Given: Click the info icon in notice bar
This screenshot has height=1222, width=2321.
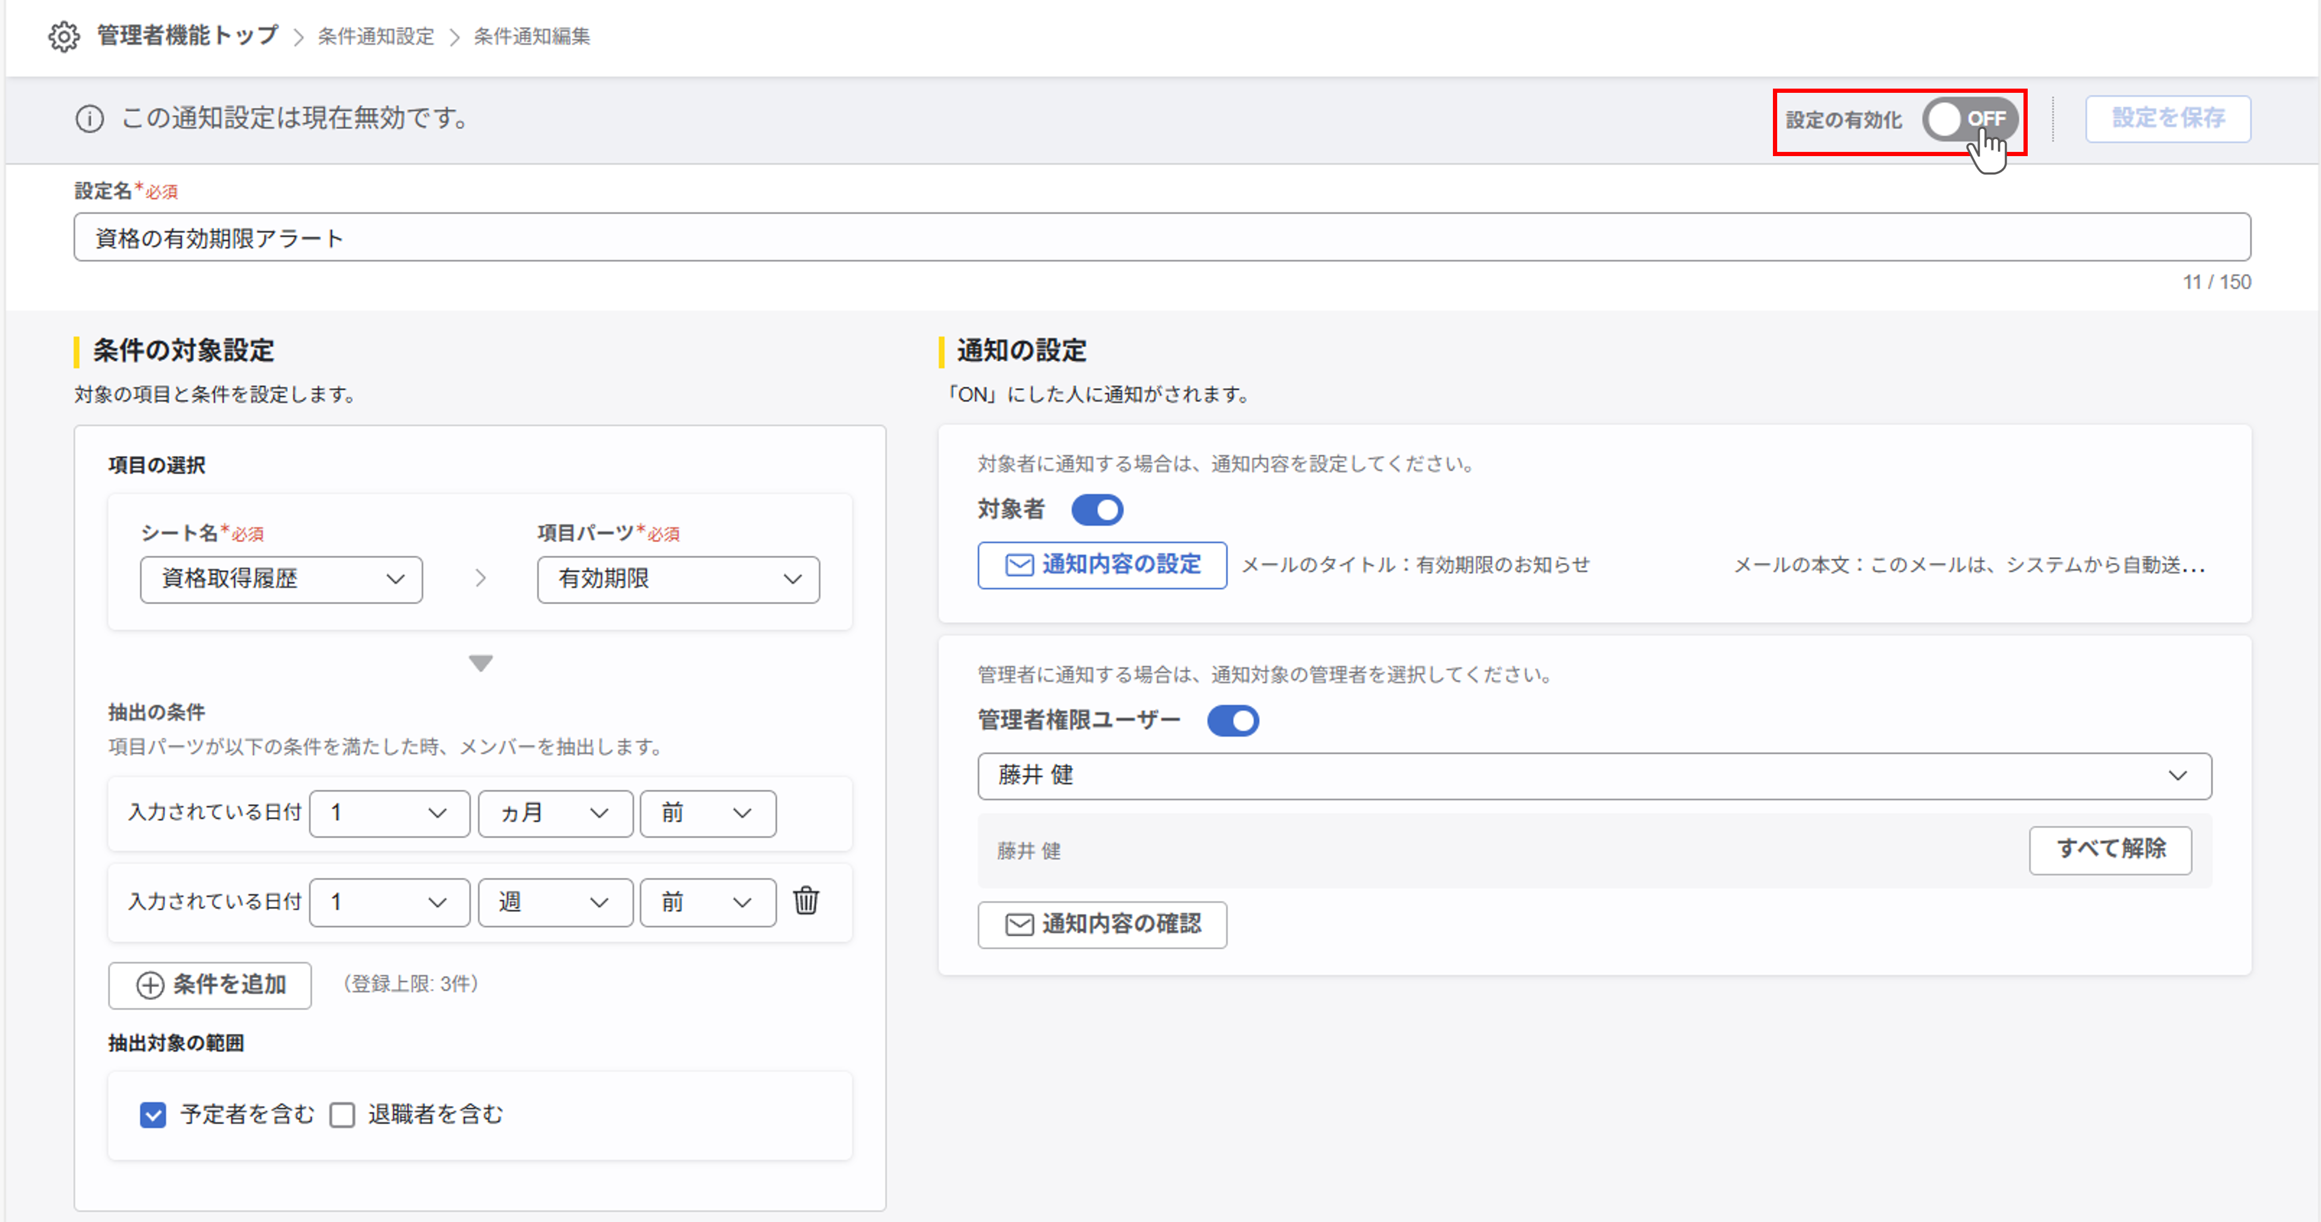Looking at the screenshot, I should click(x=89, y=118).
